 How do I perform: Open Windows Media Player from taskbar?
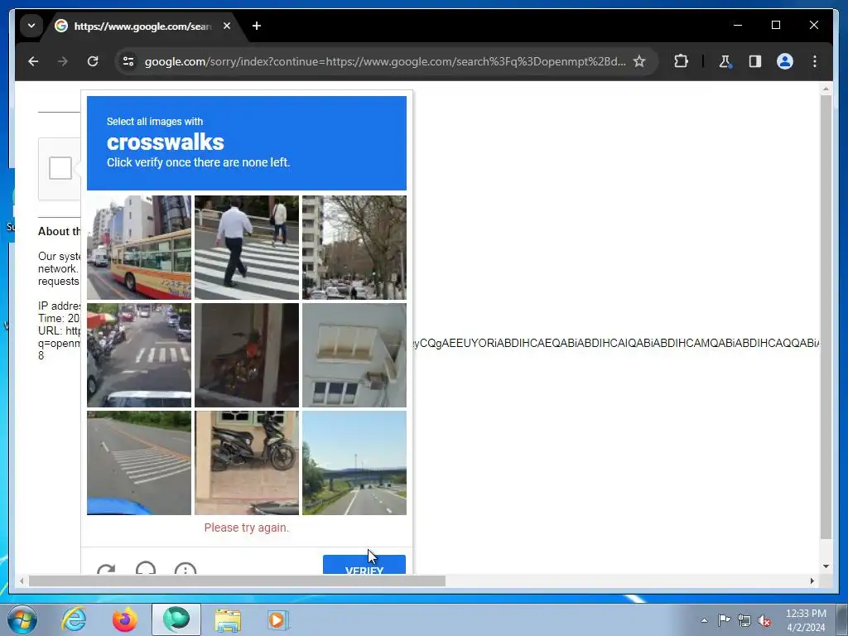click(278, 619)
